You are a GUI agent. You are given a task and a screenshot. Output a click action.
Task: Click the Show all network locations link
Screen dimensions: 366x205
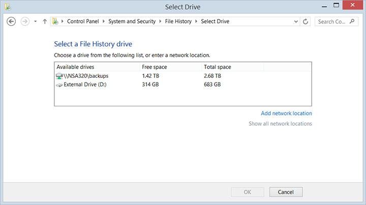(280, 124)
